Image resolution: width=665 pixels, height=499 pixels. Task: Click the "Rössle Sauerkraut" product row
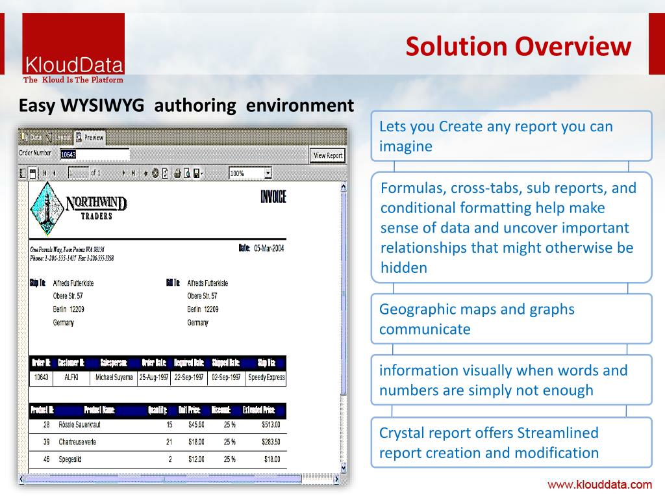158,425
